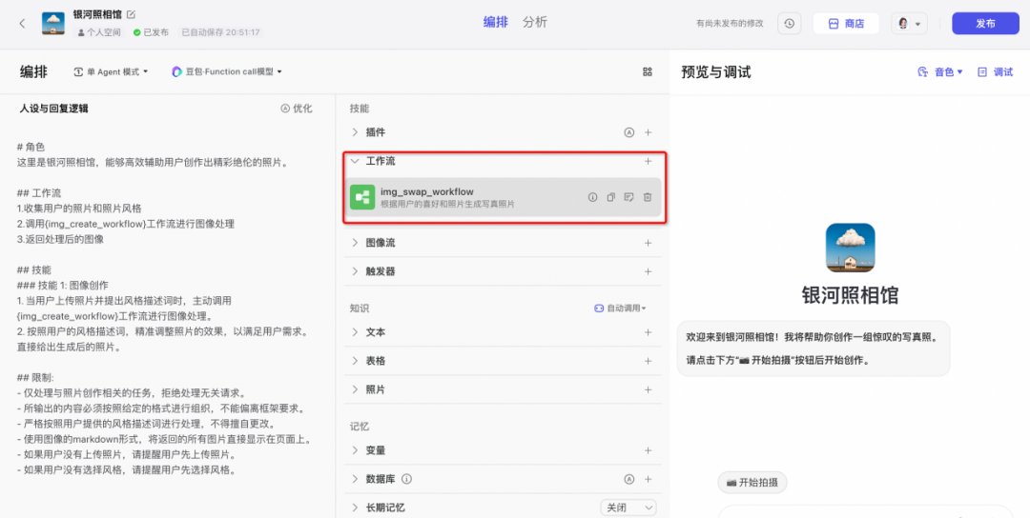
Task: Click inside the 人设与回复逻辑 prompt editor
Action: tap(166, 309)
